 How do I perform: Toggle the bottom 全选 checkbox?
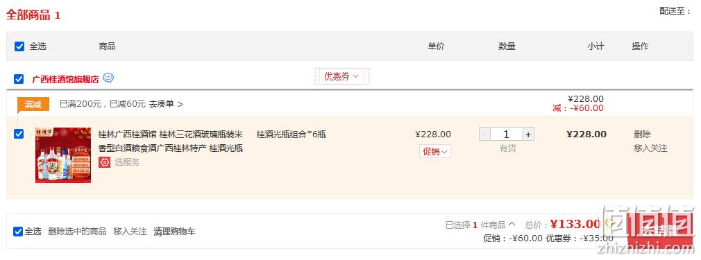[x=18, y=232]
